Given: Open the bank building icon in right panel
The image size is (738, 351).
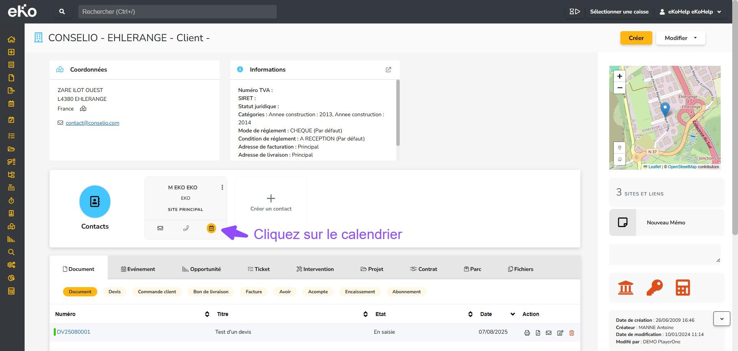Looking at the screenshot, I should [625, 287].
